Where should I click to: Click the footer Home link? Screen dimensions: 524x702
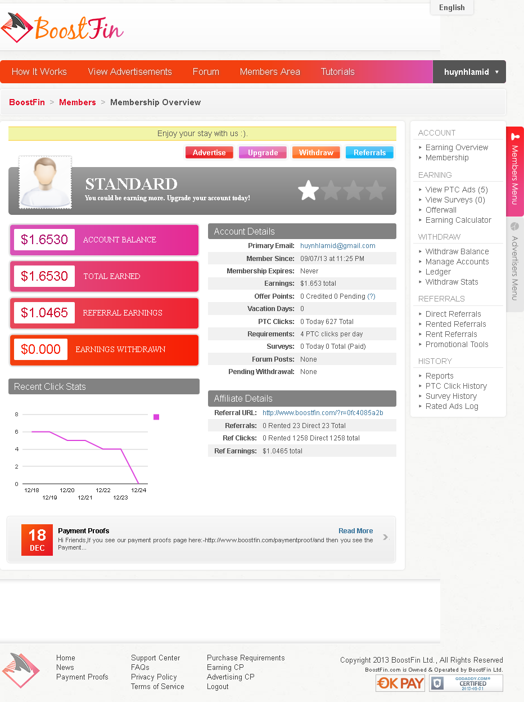click(66, 658)
